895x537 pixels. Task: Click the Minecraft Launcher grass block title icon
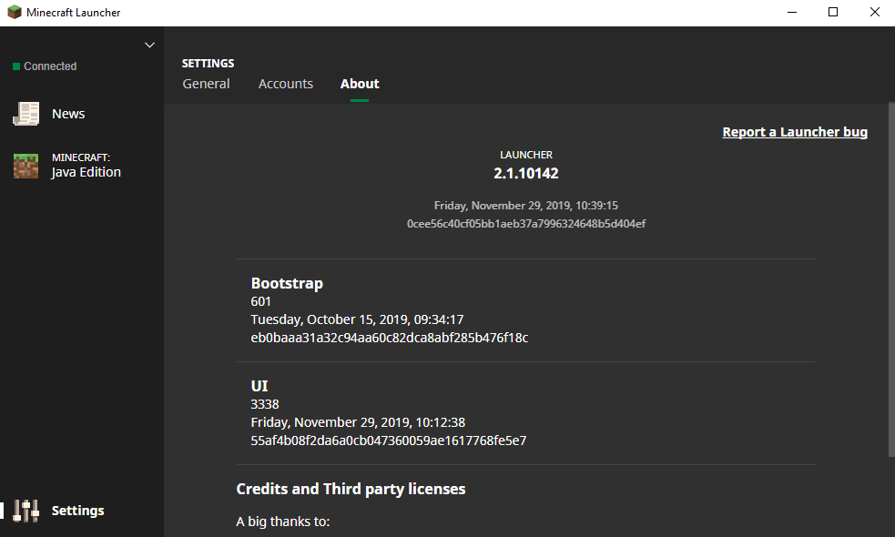tap(14, 13)
